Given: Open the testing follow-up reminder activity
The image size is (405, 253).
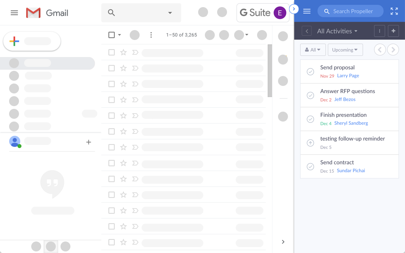Looking at the screenshot, I should pos(352,139).
